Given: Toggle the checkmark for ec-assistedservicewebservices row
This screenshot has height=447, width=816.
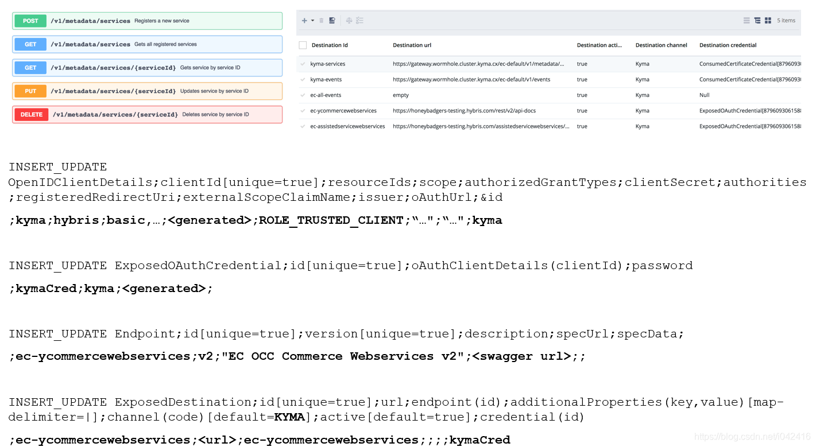Looking at the screenshot, I should 303,126.
